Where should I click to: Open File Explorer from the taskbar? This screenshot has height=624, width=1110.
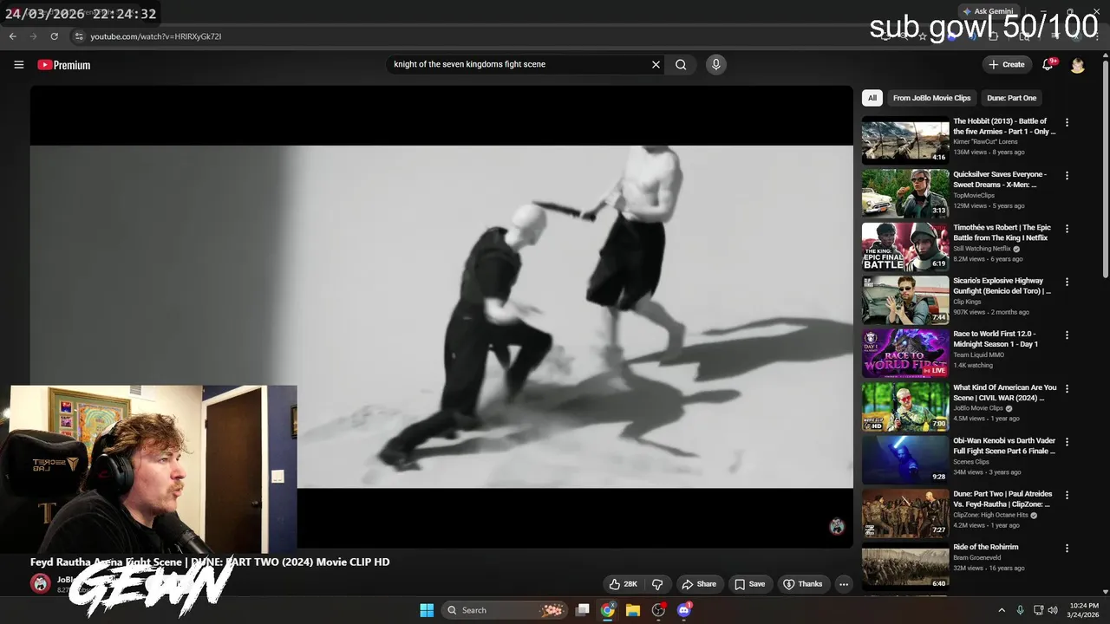[633, 610]
